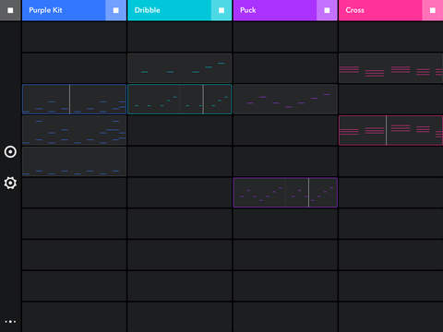
Task: Launch the pink-outlined Cross clip
Action: (x=391, y=130)
